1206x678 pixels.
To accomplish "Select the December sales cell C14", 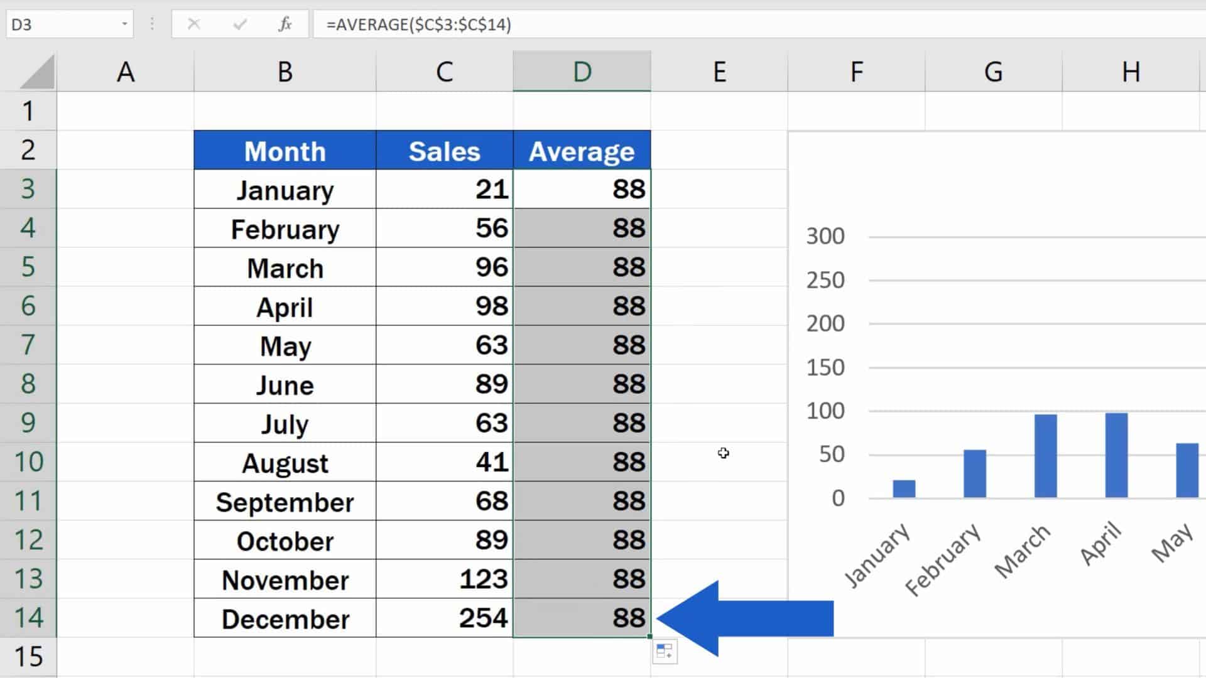I will tap(445, 618).
